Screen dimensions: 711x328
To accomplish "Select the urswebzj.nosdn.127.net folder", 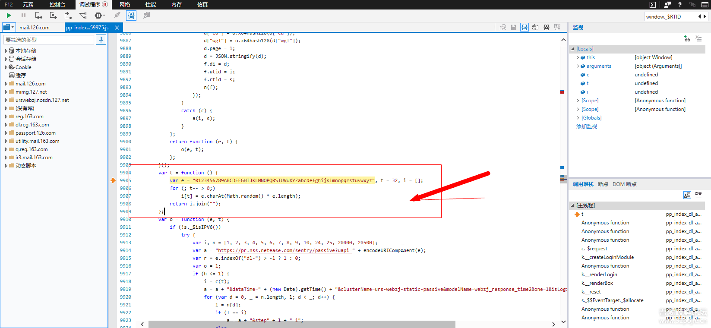I will tap(42, 100).
